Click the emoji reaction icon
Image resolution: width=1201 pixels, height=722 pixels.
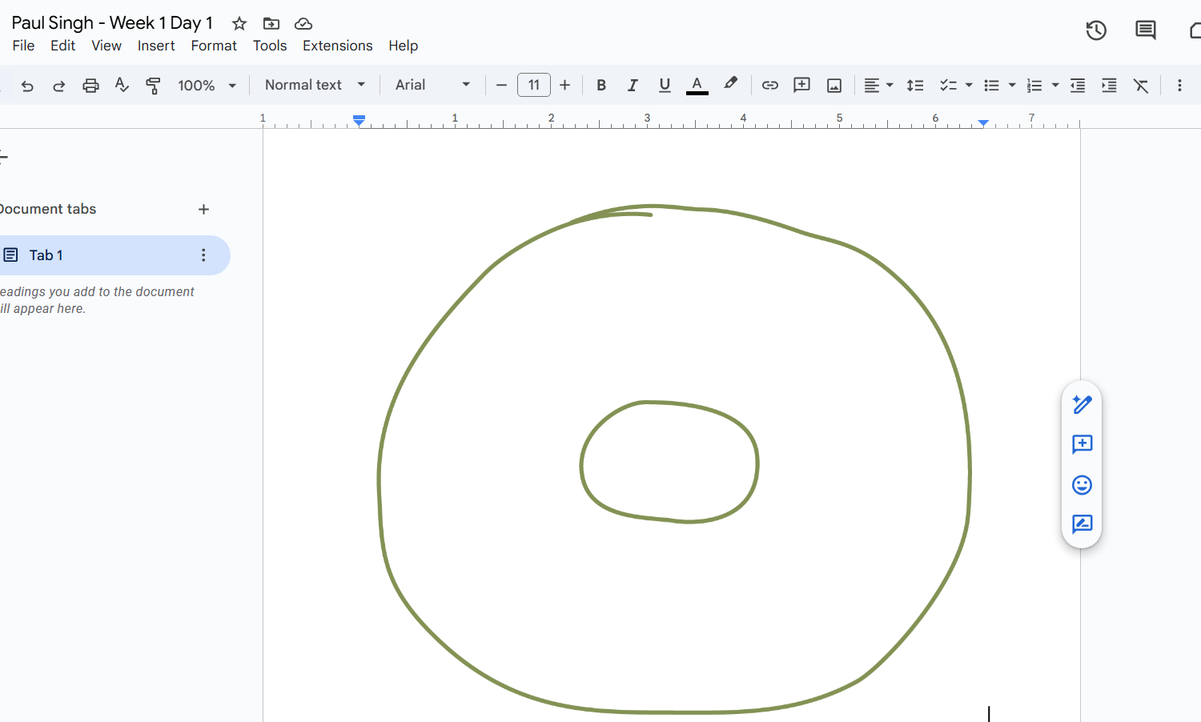click(1082, 485)
